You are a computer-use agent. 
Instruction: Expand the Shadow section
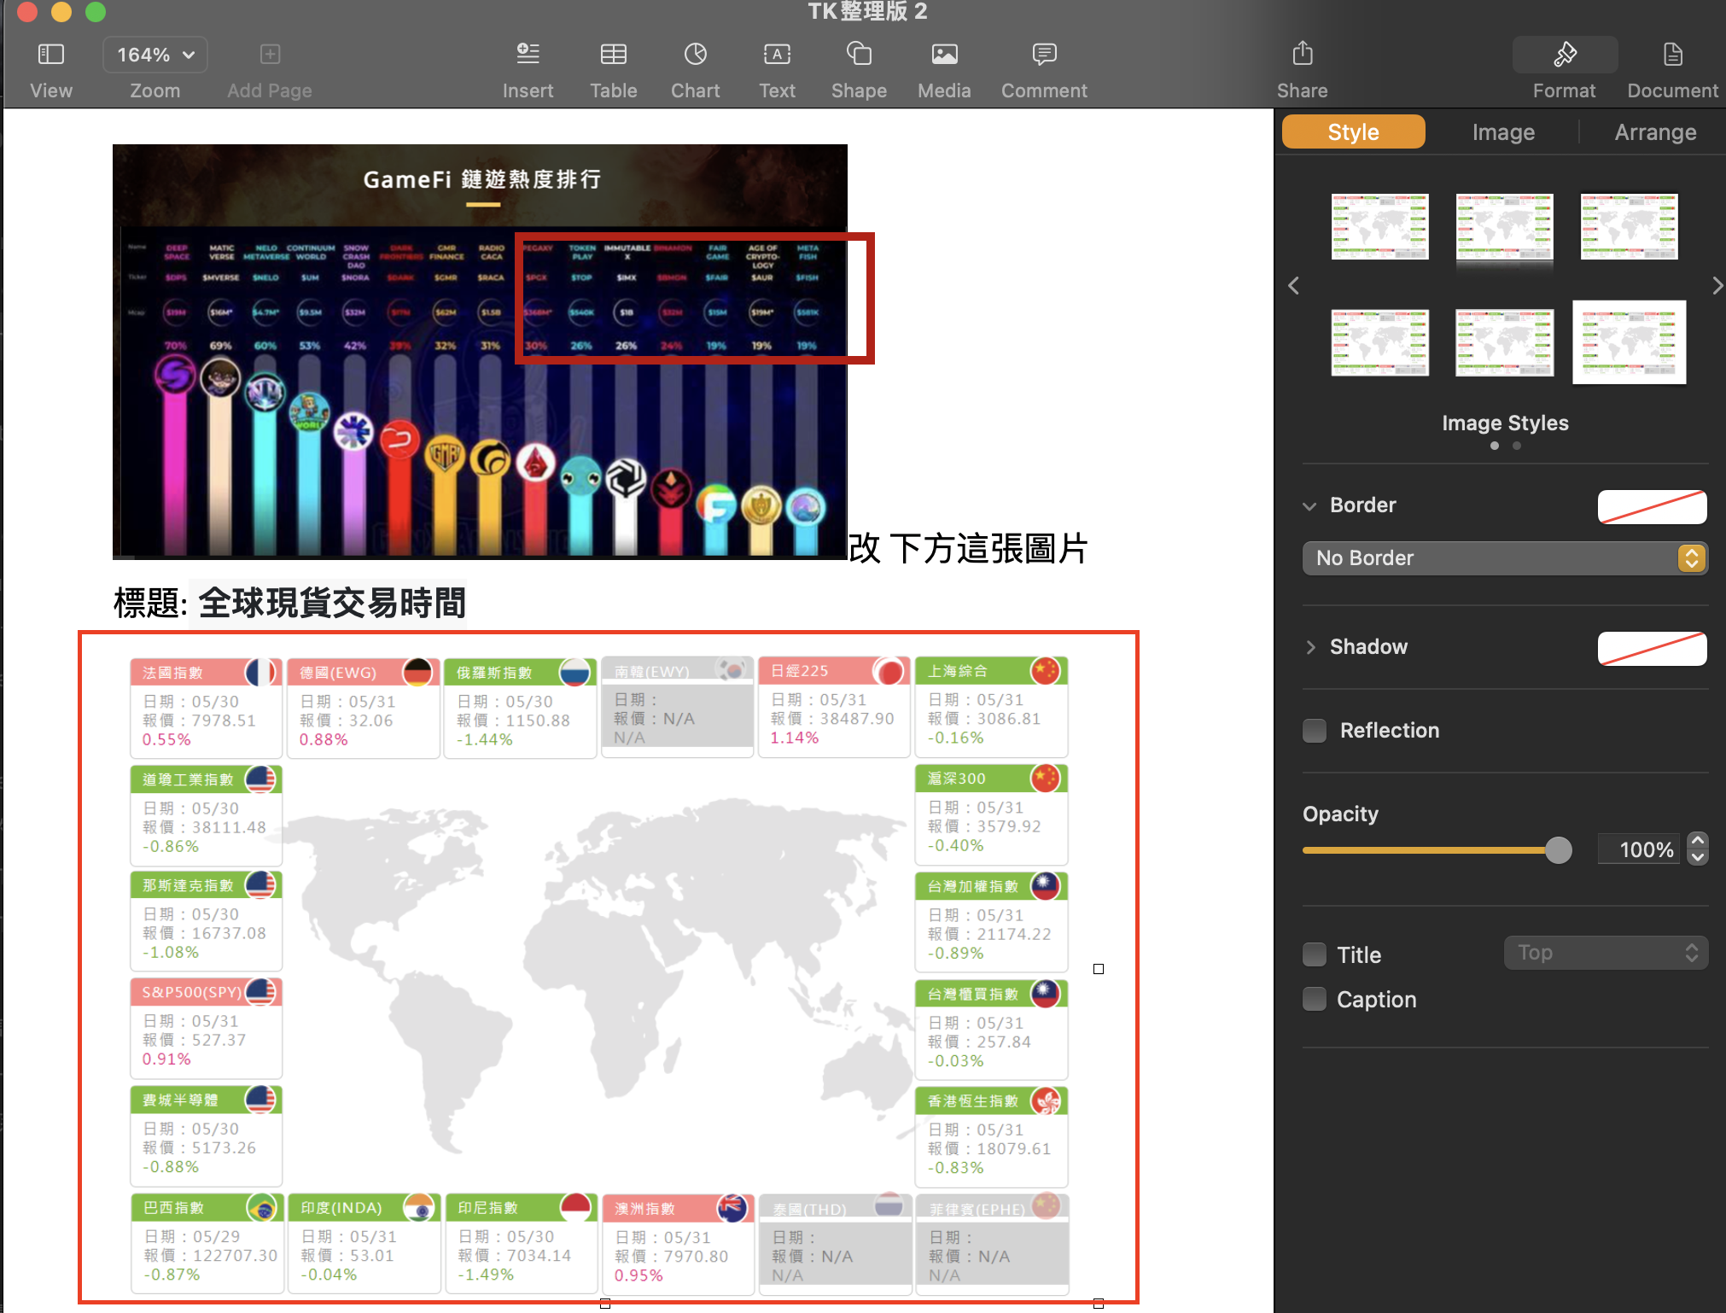coord(1310,647)
